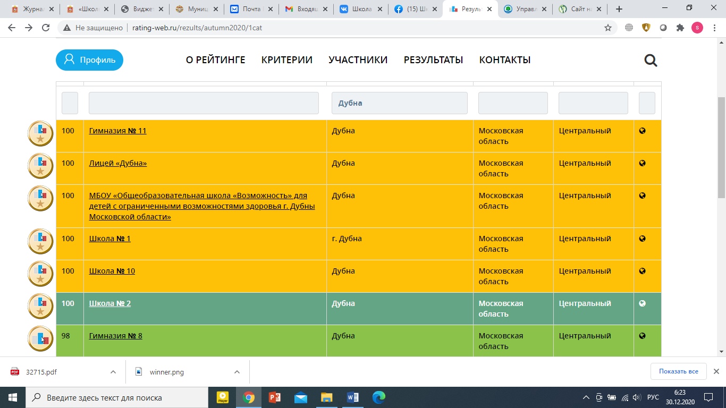The image size is (726, 408).
Task: Open the pink Chrome profile avatar
Action: click(697, 28)
